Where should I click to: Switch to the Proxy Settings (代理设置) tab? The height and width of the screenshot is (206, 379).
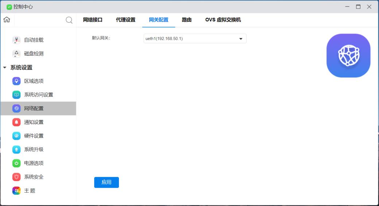(125, 20)
